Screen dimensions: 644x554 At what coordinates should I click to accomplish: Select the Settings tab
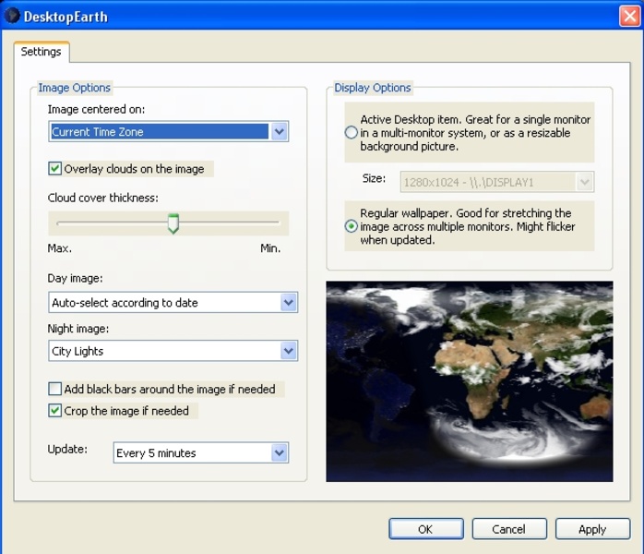coord(42,52)
